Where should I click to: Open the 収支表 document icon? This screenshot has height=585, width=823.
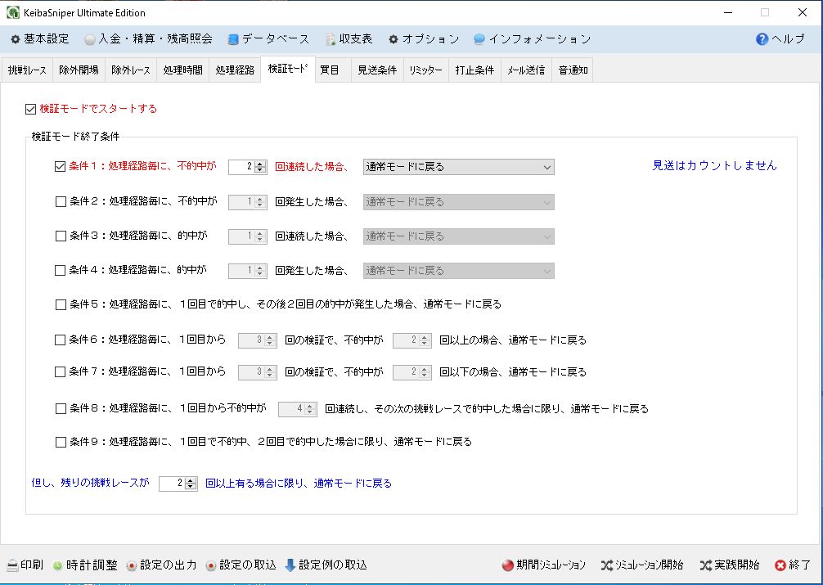[331, 39]
